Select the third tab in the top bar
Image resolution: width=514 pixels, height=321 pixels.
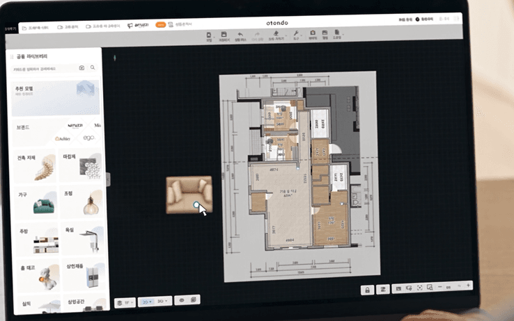coord(102,26)
